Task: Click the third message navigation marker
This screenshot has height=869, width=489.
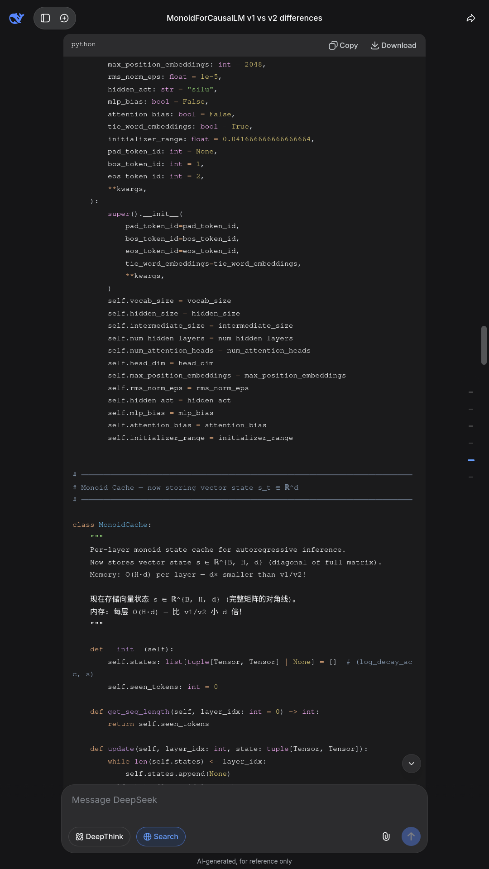Action: tap(471, 426)
